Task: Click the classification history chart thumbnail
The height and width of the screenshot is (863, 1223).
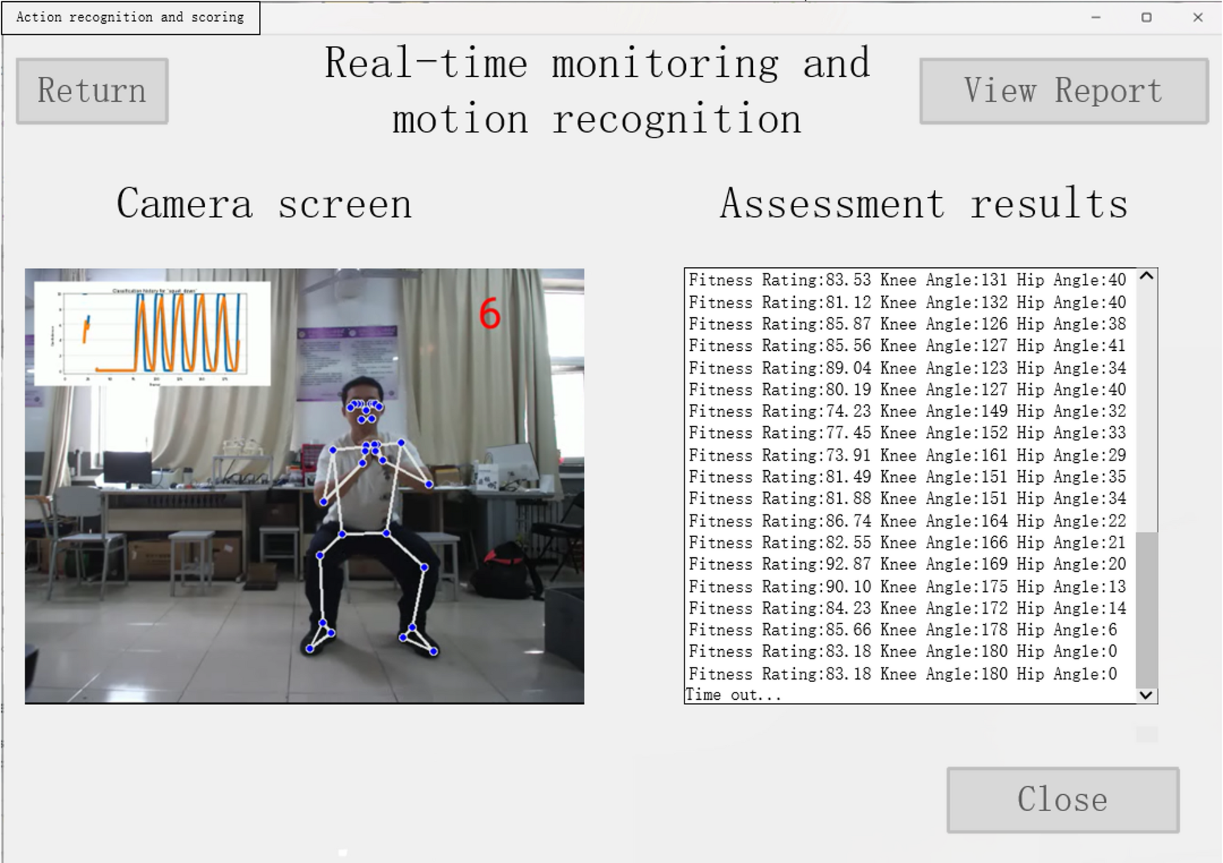Action: pyautogui.click(x=152, y=333)
